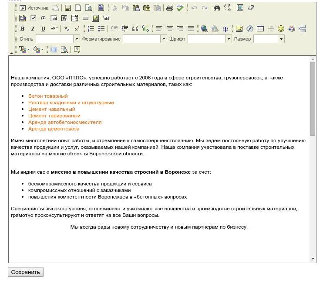Print the document

click(169, 8)
